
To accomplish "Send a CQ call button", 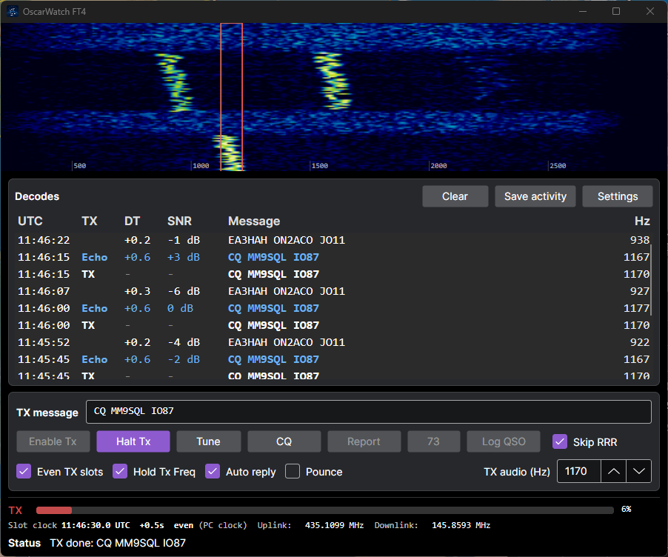I will 284,441.
